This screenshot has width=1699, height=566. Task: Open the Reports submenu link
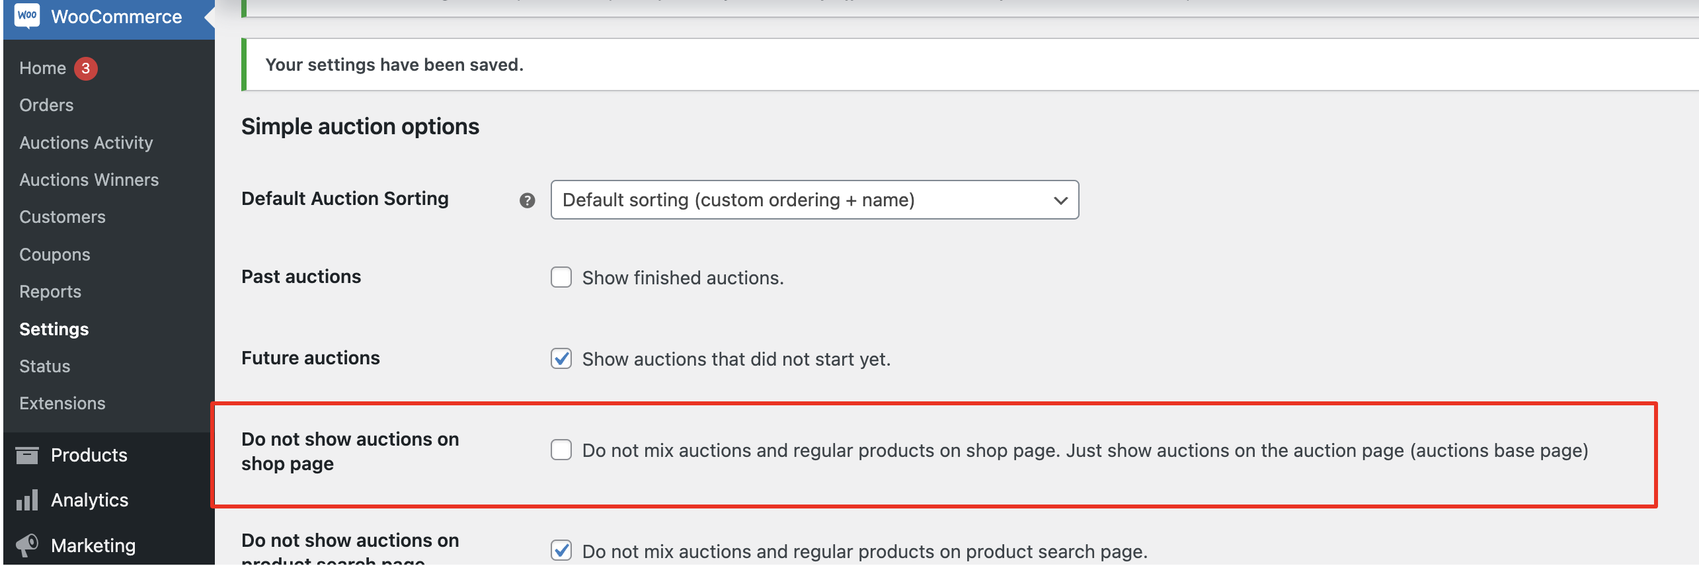coord(50,292)
